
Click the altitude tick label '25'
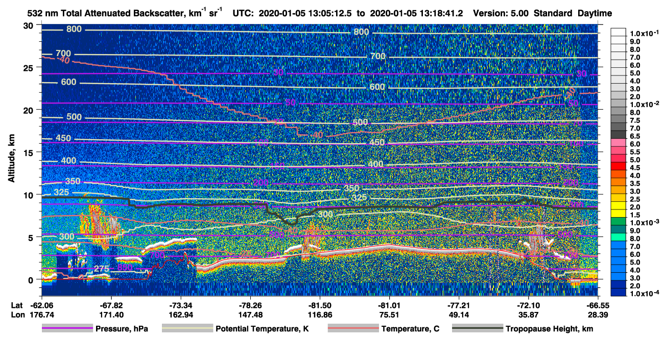[29, 68]
